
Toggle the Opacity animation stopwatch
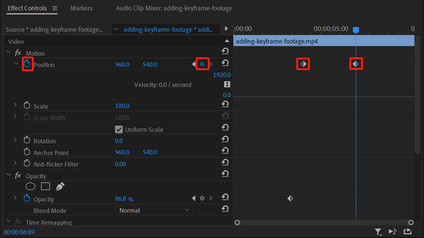(x=27, y=198)
